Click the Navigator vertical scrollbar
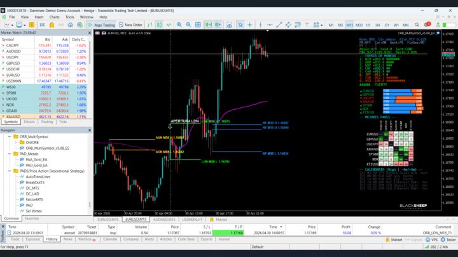Viewport: 458px width, 257px height. point(90,204)
